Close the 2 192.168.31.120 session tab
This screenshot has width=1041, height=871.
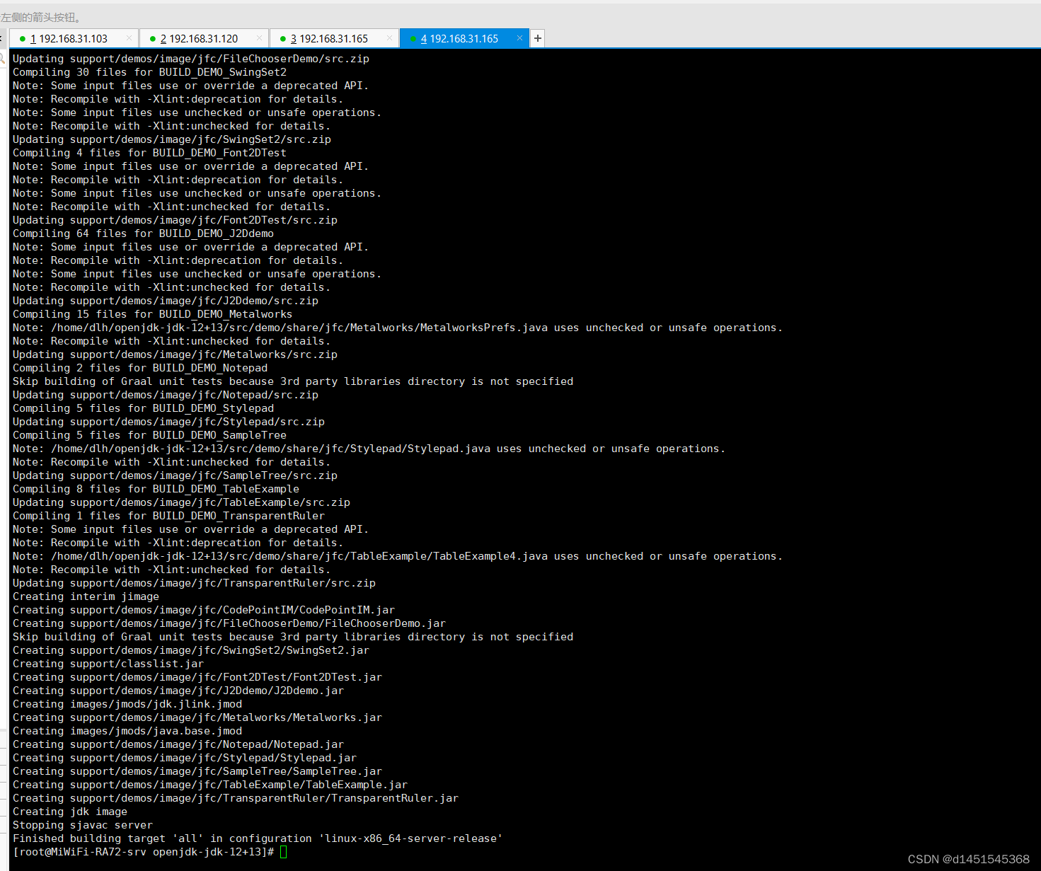click(259, 38)
